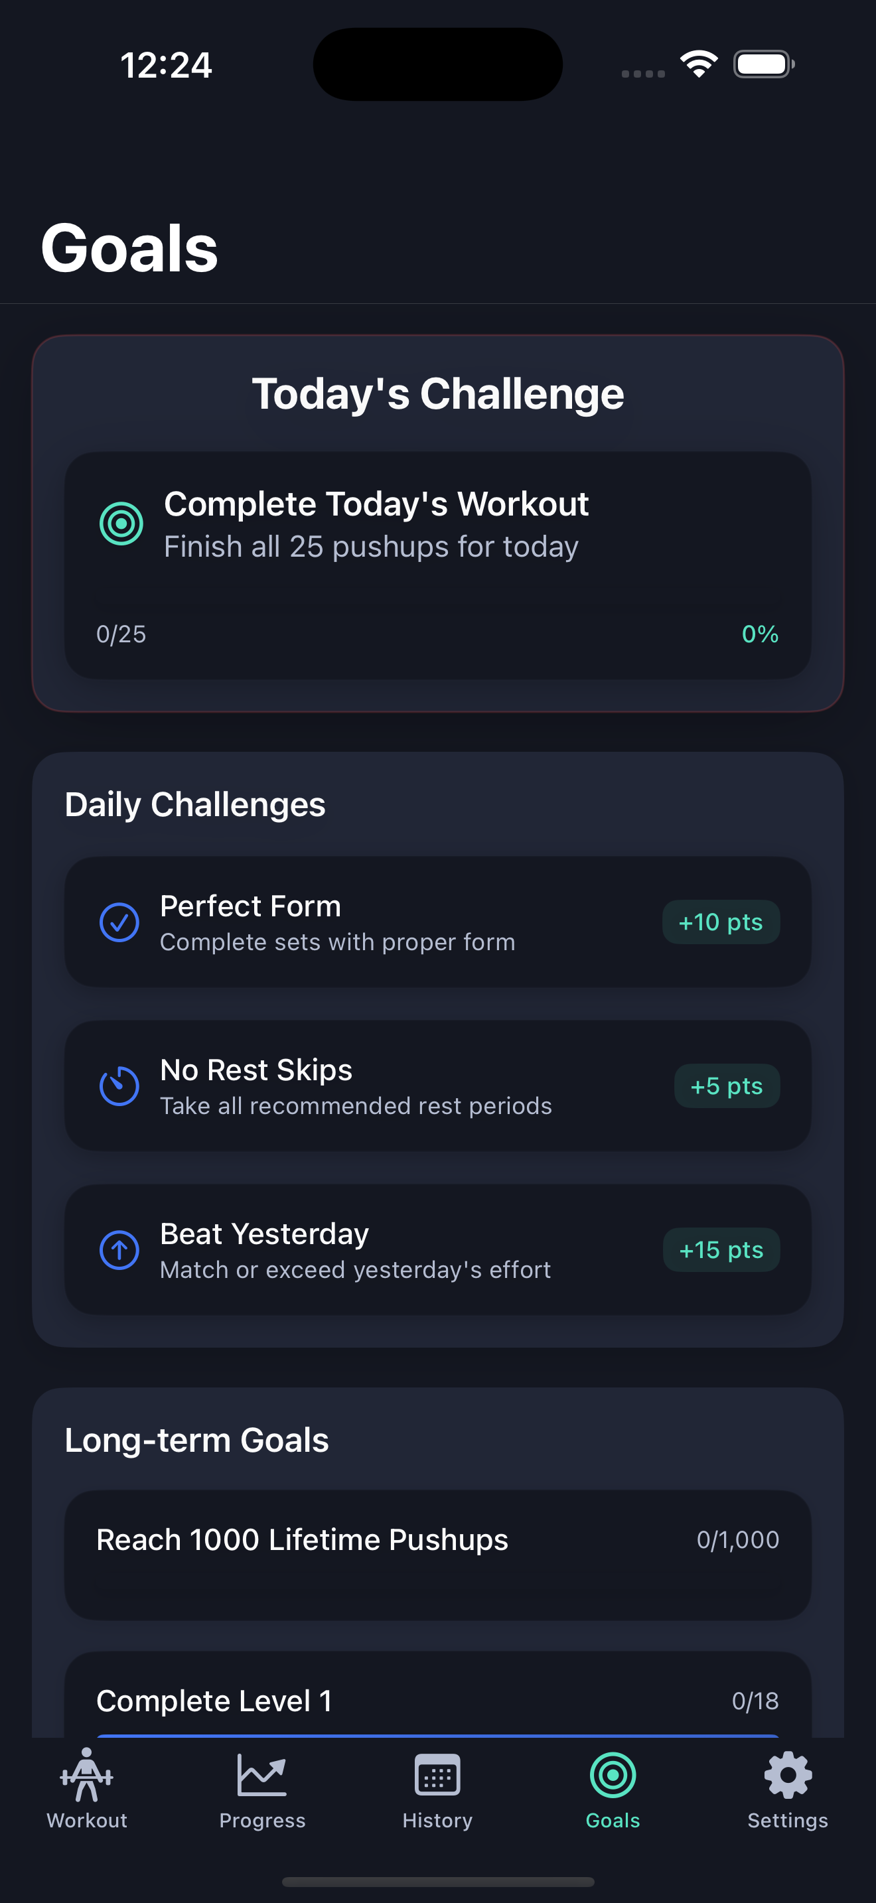Viewport: 876px width, 1903px height.
Task: Tap the +10 pts badge
Action: tap(721, 922)
